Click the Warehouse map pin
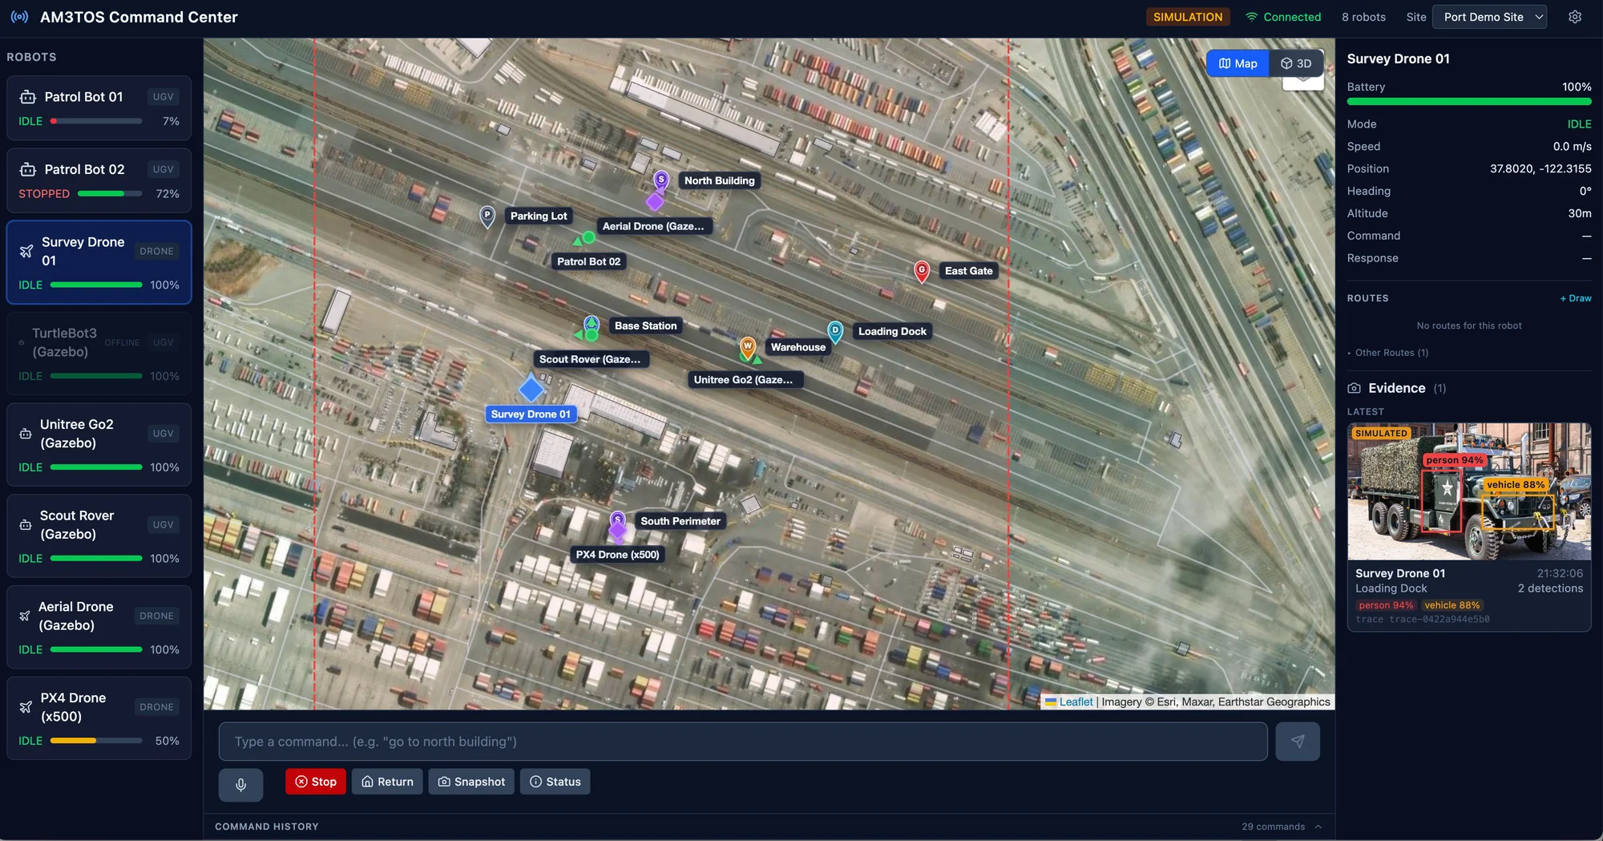 pyautogui.click(x=747, y=348)
